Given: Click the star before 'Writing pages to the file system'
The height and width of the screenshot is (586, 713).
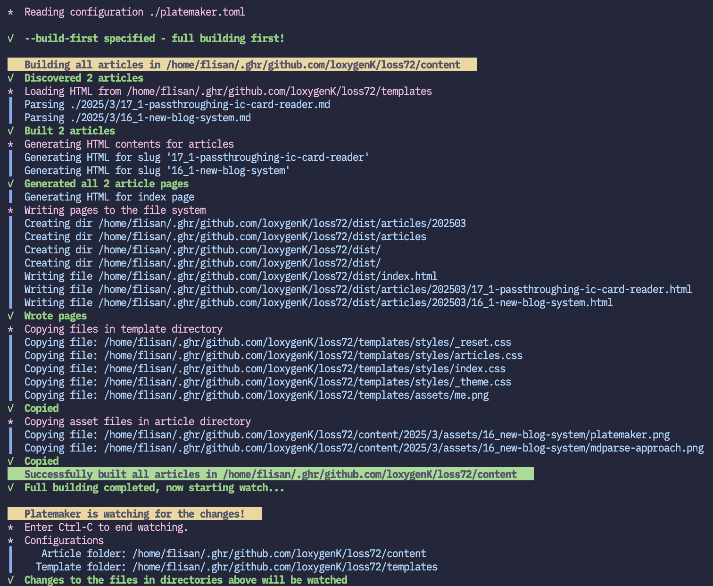Looking at the screenshot, I should coord(10,210).
